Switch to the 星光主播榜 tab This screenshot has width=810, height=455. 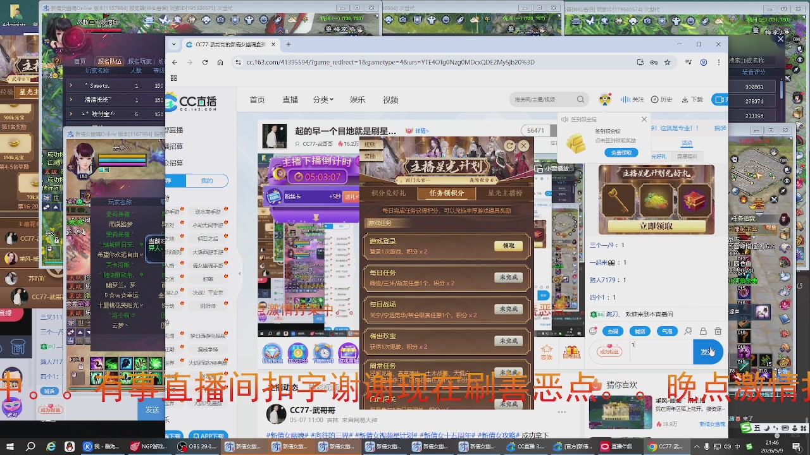505,193
